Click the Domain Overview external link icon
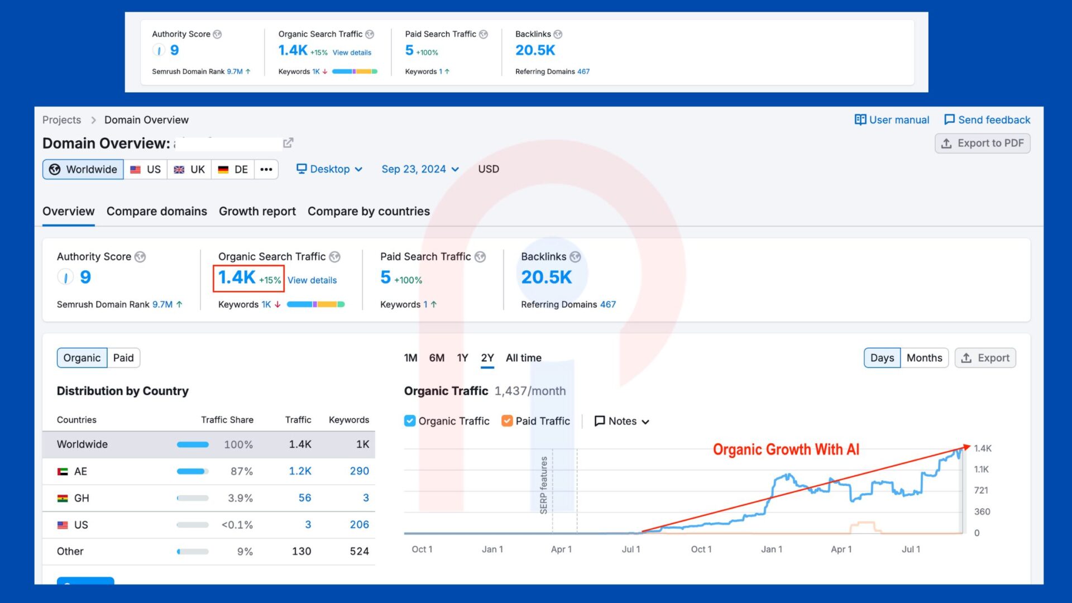 click(x=288, y=142)
